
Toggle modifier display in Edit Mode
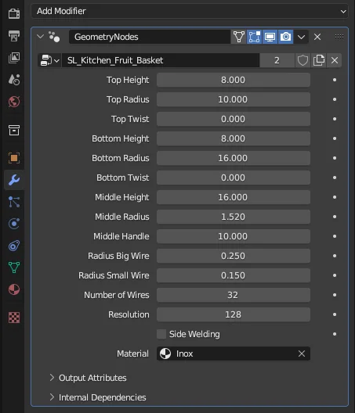[254, 37]
